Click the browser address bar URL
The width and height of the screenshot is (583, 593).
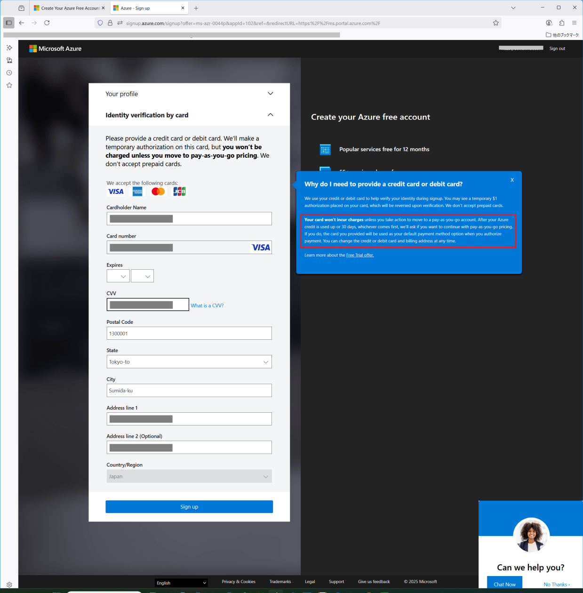(253, 23)
